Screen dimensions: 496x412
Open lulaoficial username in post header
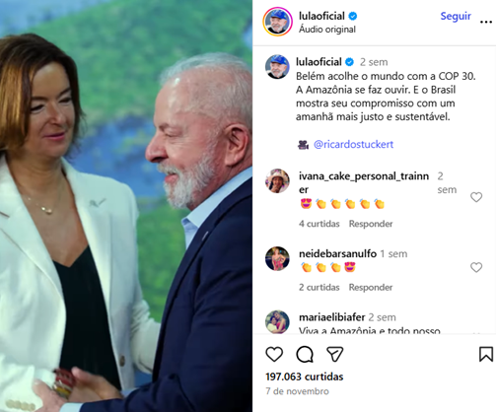321,16
